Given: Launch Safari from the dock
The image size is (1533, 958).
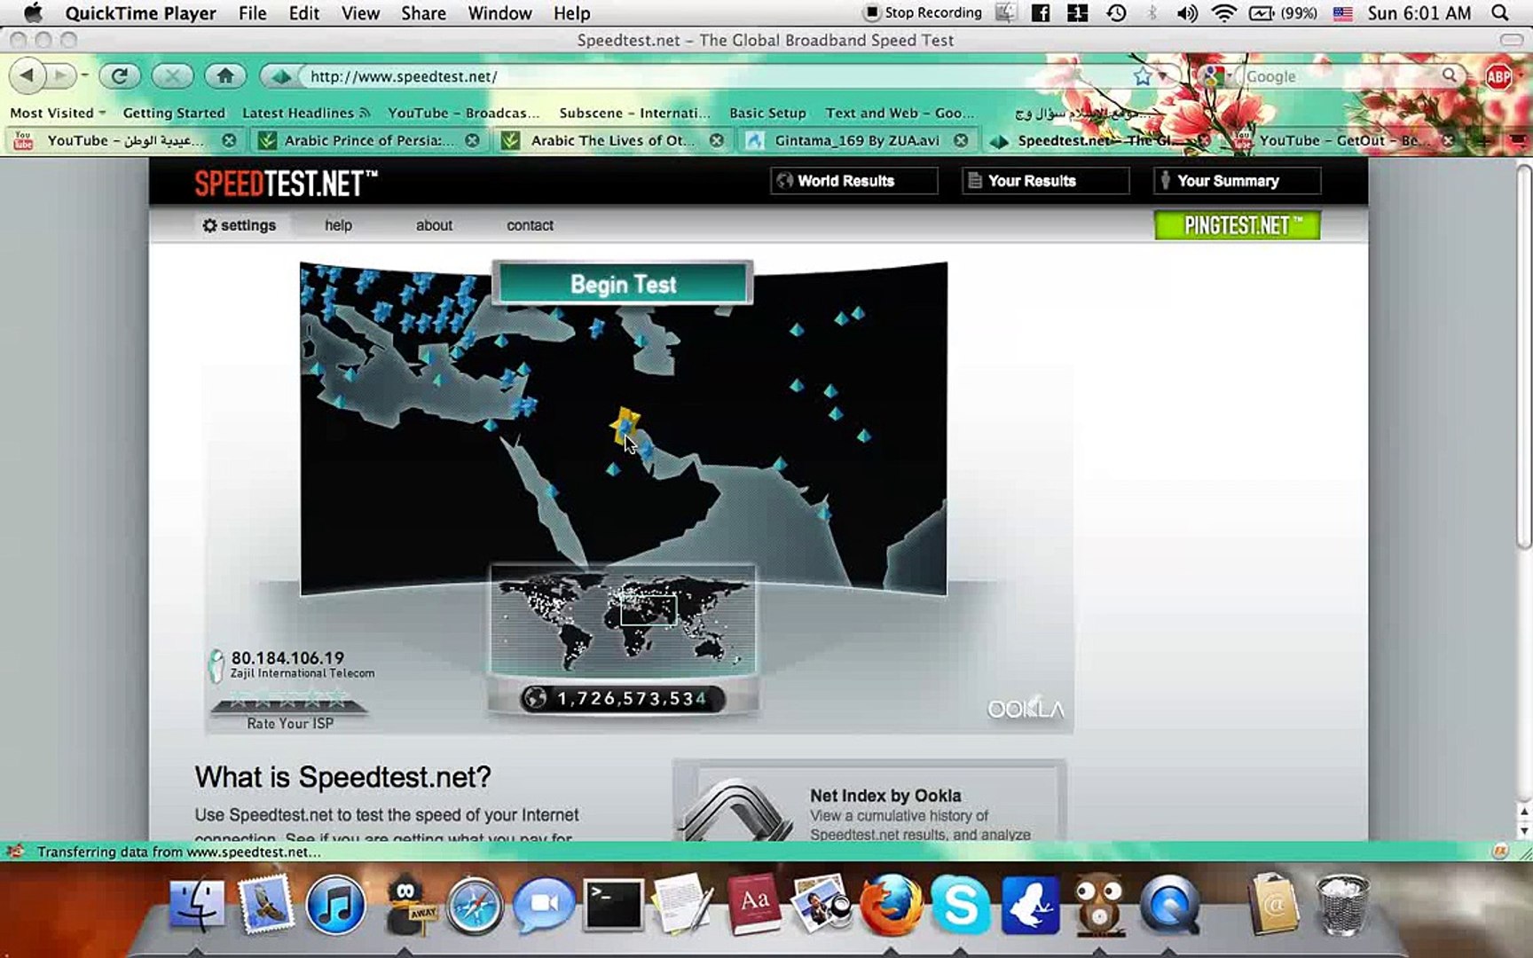Looking at the screenshot, I should pyautogui.click(x=475, y=907).
